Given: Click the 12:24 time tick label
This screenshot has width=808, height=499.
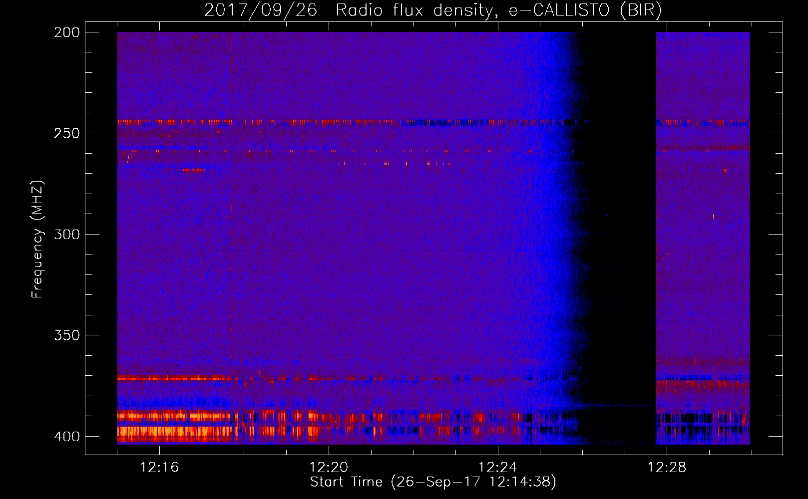Looking at the screenshot, I should coord(498,468).
